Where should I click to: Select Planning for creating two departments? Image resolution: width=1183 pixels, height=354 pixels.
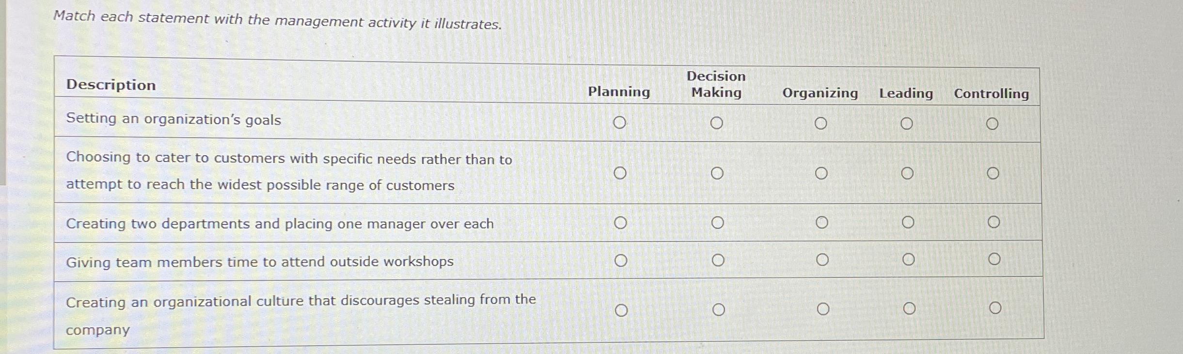point(621,223)
